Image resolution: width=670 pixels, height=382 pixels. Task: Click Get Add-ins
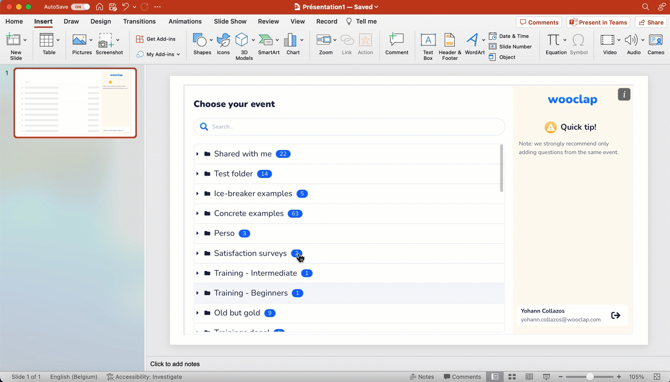(156, 39)
